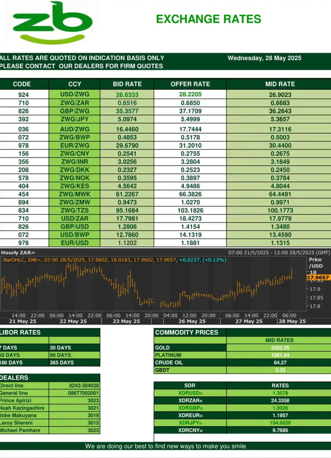Select the ZWG/BWP currency cell

pos(75,137)
